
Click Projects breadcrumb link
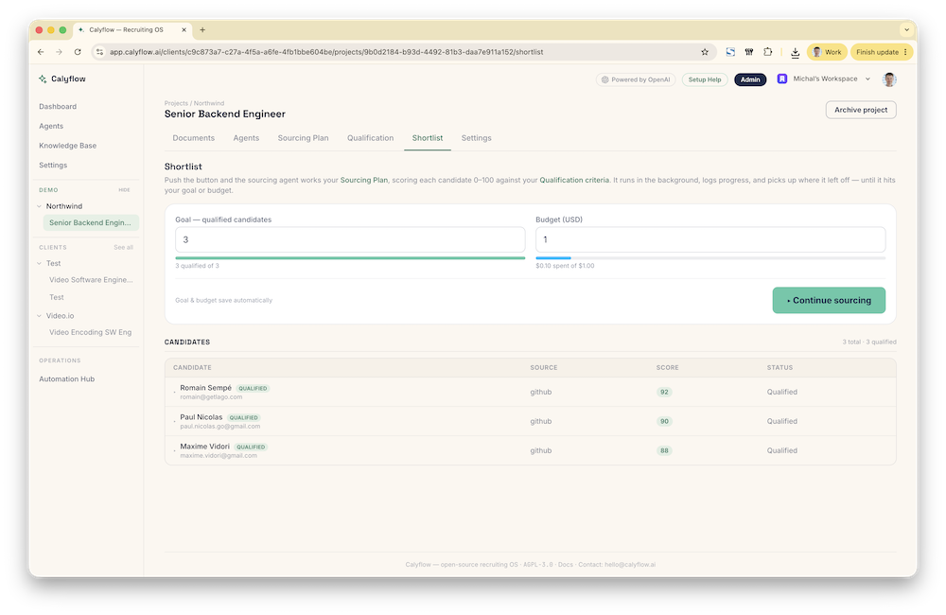(176, 104)
